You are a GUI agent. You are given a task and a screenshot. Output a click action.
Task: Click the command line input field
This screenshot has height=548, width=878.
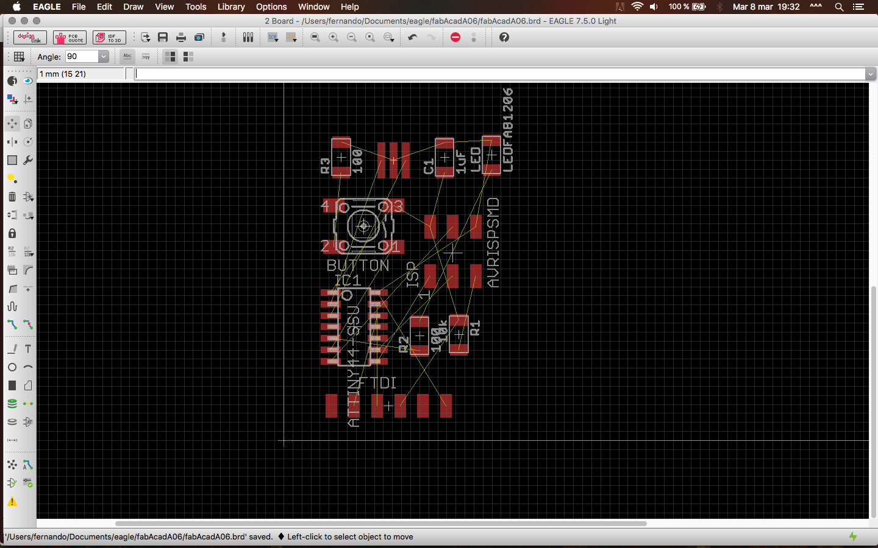tap(500, 74)
